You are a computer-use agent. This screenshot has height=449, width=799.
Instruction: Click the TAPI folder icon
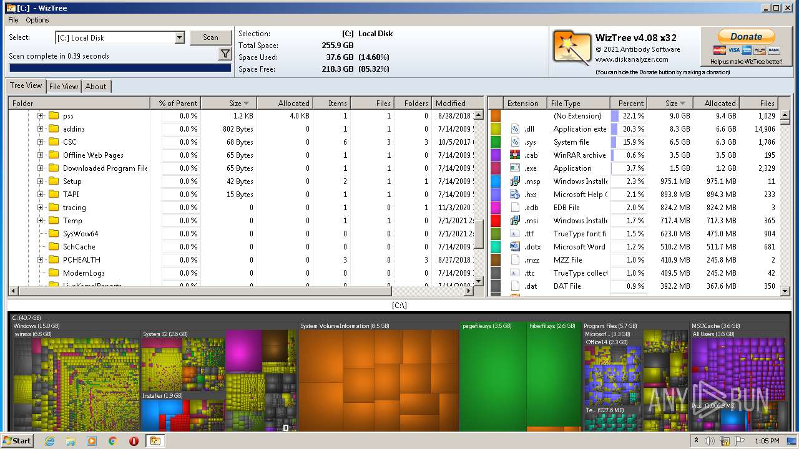53,194
